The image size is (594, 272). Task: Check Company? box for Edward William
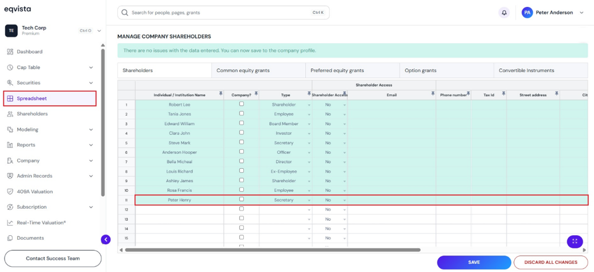click(242, 123)
